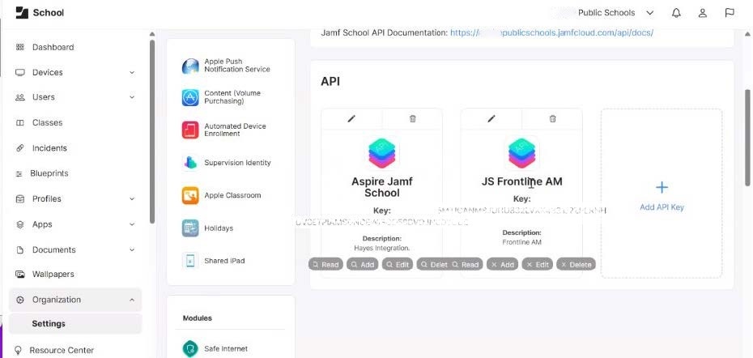Open the Organization menu item
753x358 pixels.
[75, 300]
